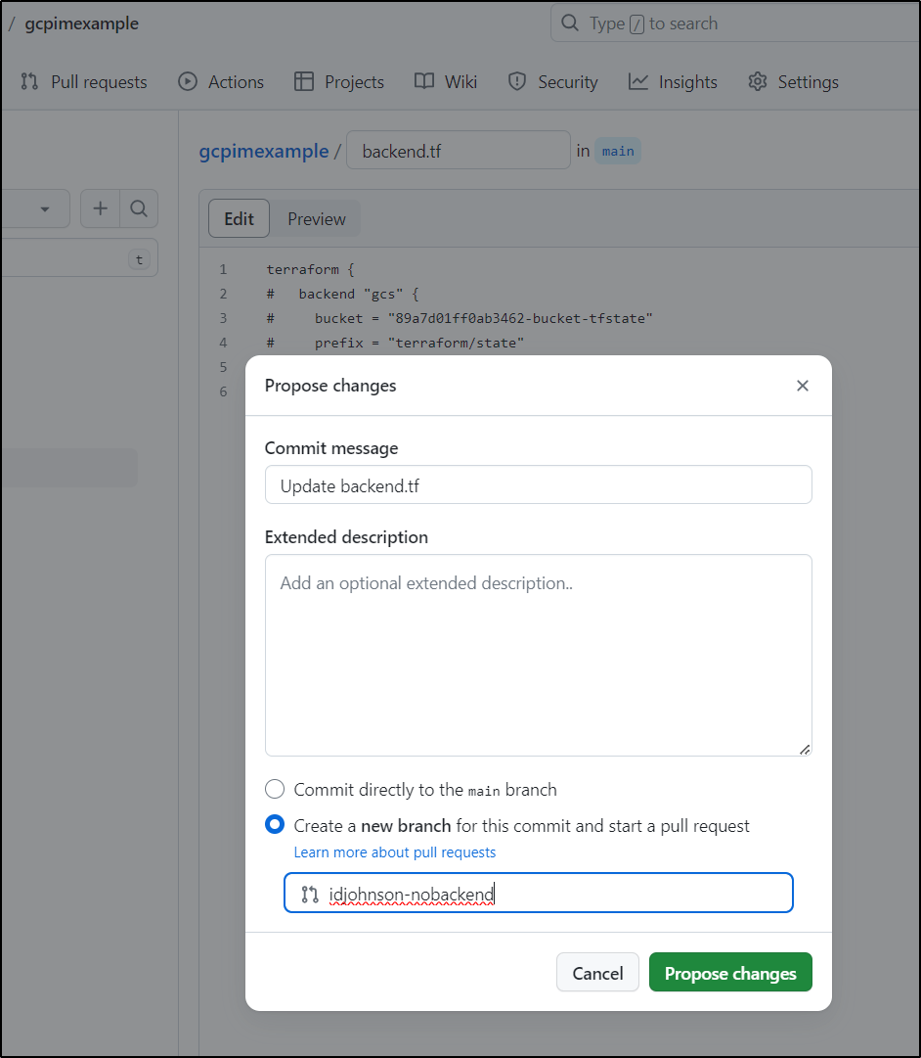Select Commit directly to main branch
Screen dimensions: 921x1058
tap(275, 789)
